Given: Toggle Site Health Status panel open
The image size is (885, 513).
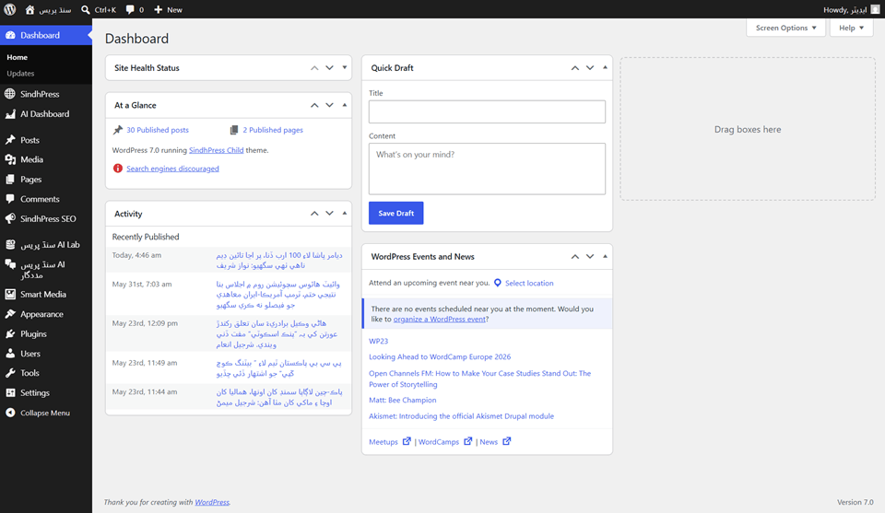Looking at the screenshot, I should (x=344, y=67).
